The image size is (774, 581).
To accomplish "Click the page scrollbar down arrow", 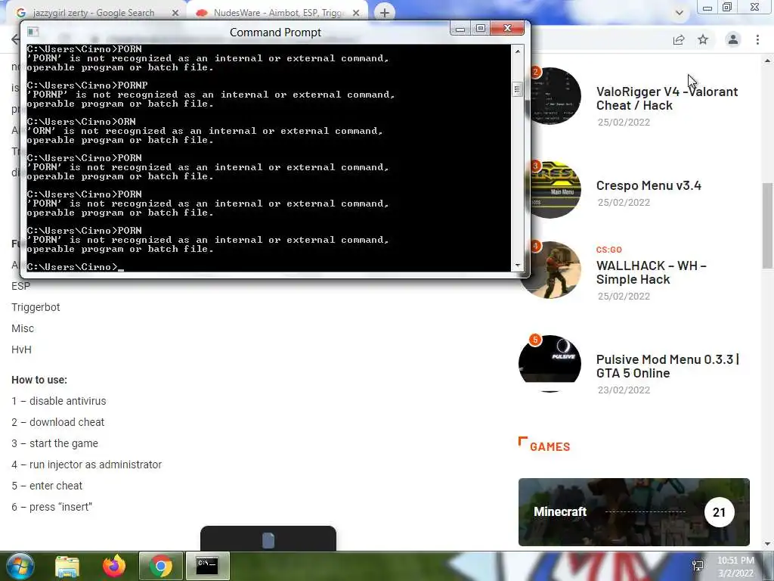I will tap(767, 544).
